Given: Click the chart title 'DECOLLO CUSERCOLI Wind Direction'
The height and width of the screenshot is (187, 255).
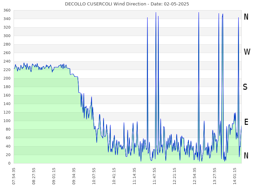Looking at the screenshot, I should tap(105, 4).
